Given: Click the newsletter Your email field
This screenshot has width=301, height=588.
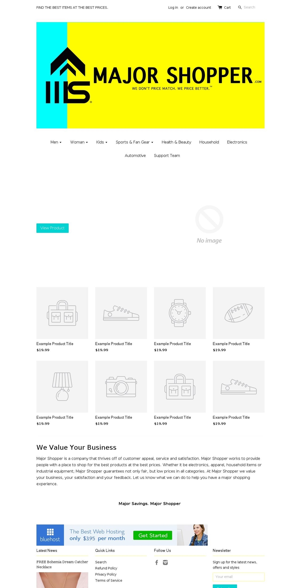Looking at the screenshot, I should [239, 577].
